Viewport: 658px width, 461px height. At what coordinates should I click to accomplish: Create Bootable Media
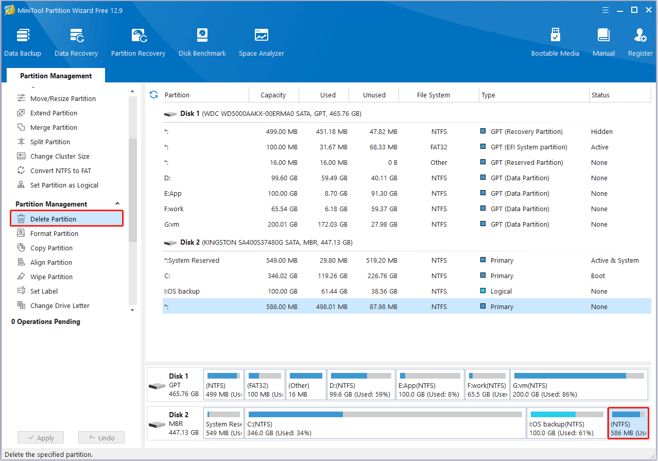tap(555, 42)
